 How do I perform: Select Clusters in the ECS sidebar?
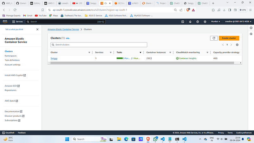click(x=9, y=51)
